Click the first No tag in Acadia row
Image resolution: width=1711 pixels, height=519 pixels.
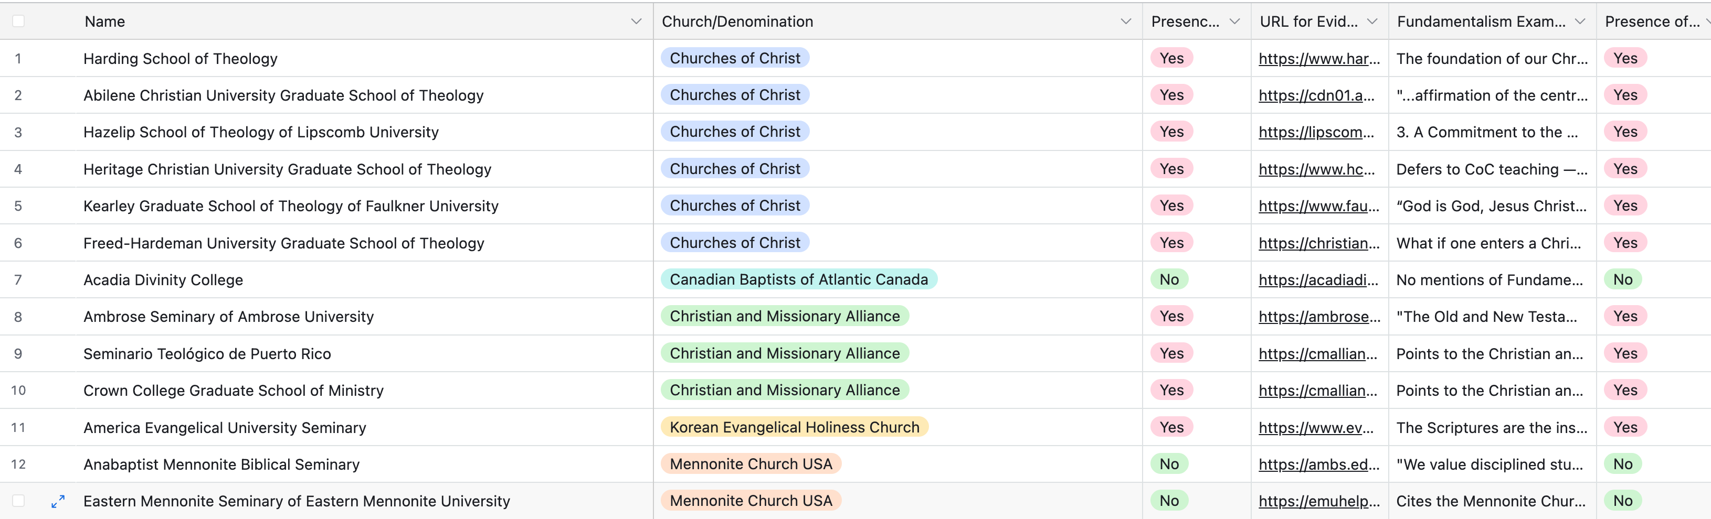pos(1169,279)
